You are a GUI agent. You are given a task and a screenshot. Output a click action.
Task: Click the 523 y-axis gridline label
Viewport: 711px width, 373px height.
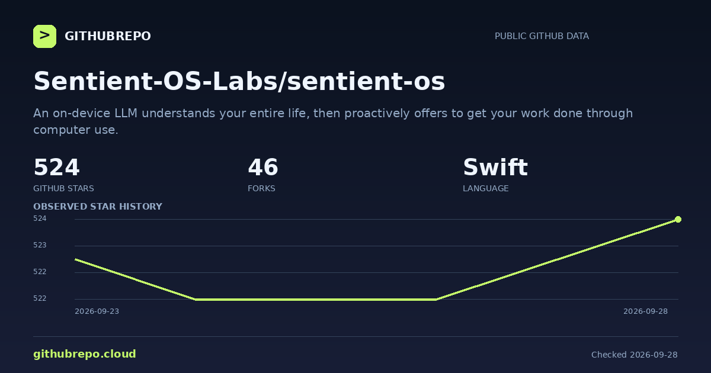coord(40,245)
